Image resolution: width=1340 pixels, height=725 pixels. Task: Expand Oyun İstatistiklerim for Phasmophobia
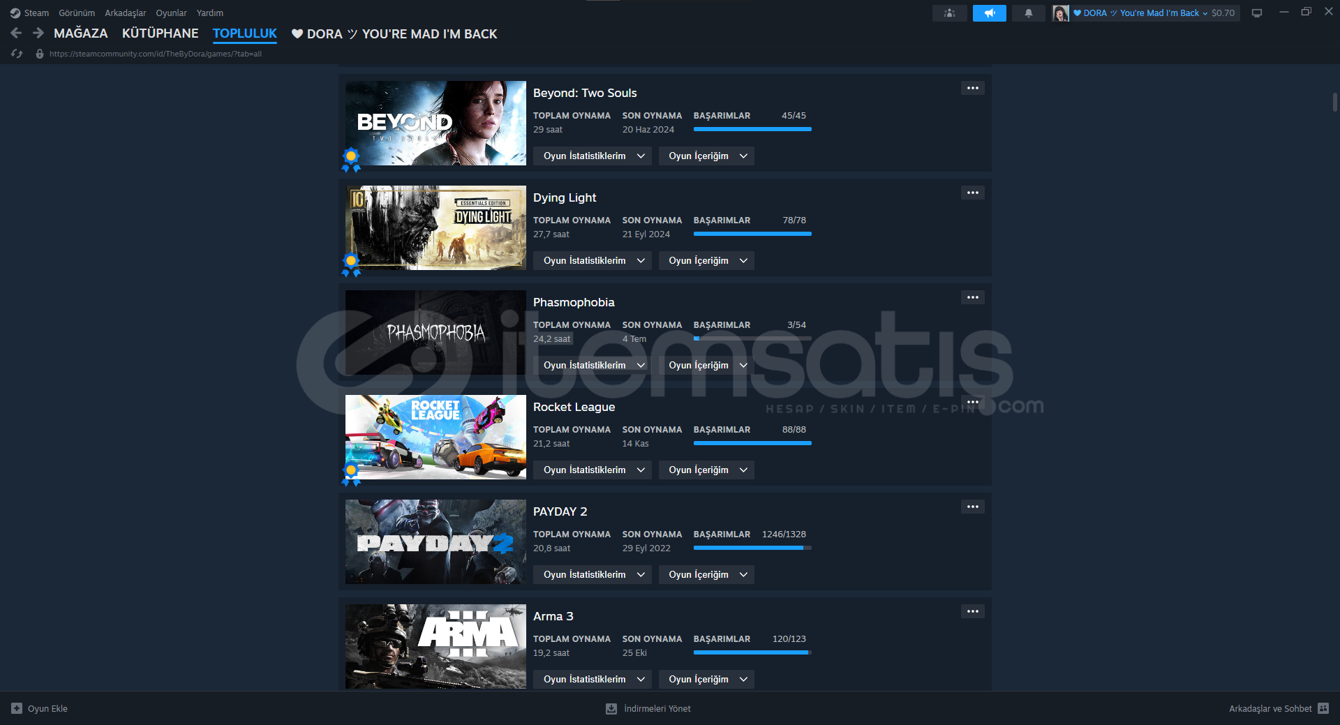click(x=593, y=365)
